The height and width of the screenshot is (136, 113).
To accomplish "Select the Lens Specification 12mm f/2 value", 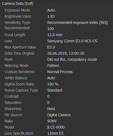I will pyautogui.click(x=56, y=133).
